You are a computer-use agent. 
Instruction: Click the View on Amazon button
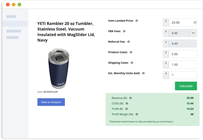pyautogui.click(x=51, y=102)
